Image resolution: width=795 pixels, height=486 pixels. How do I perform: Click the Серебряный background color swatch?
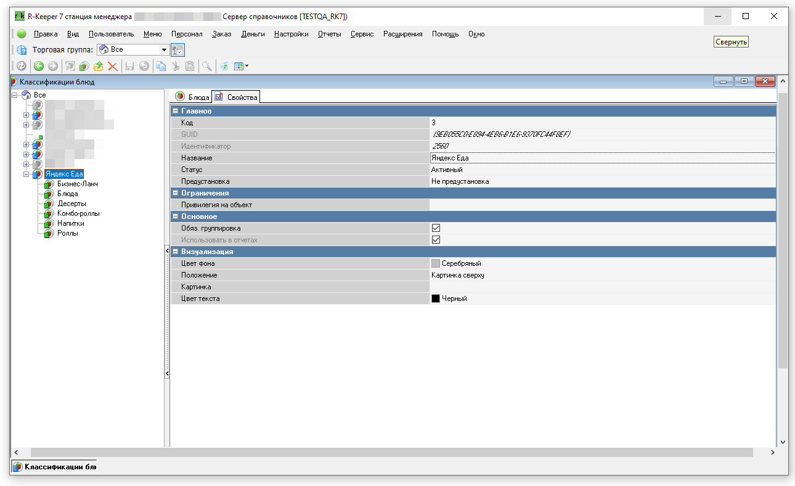tap(436, 263)
